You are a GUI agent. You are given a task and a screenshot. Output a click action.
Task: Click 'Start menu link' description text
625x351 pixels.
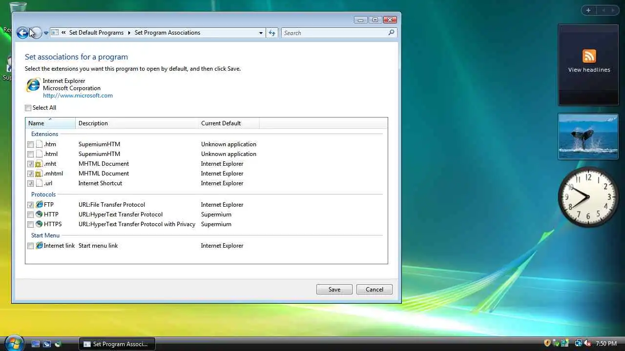coord(98,246)
